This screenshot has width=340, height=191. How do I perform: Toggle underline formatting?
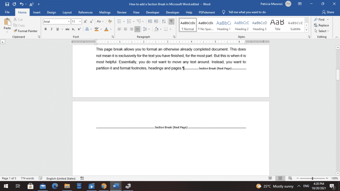click(x=57, y=29)
